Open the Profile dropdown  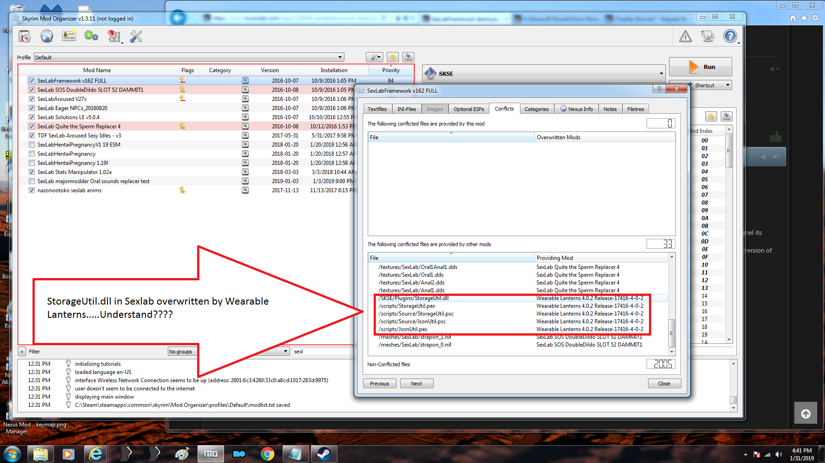pos(189,57)
